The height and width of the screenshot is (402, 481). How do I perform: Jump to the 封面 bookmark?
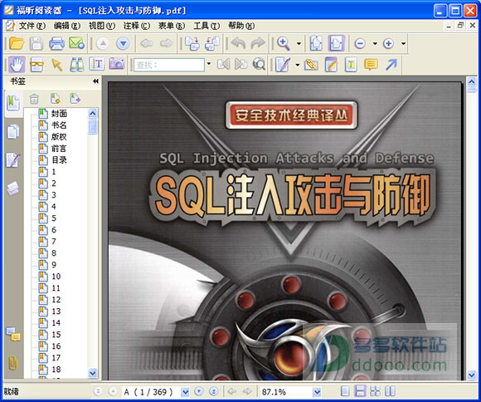tap(59, 114)
